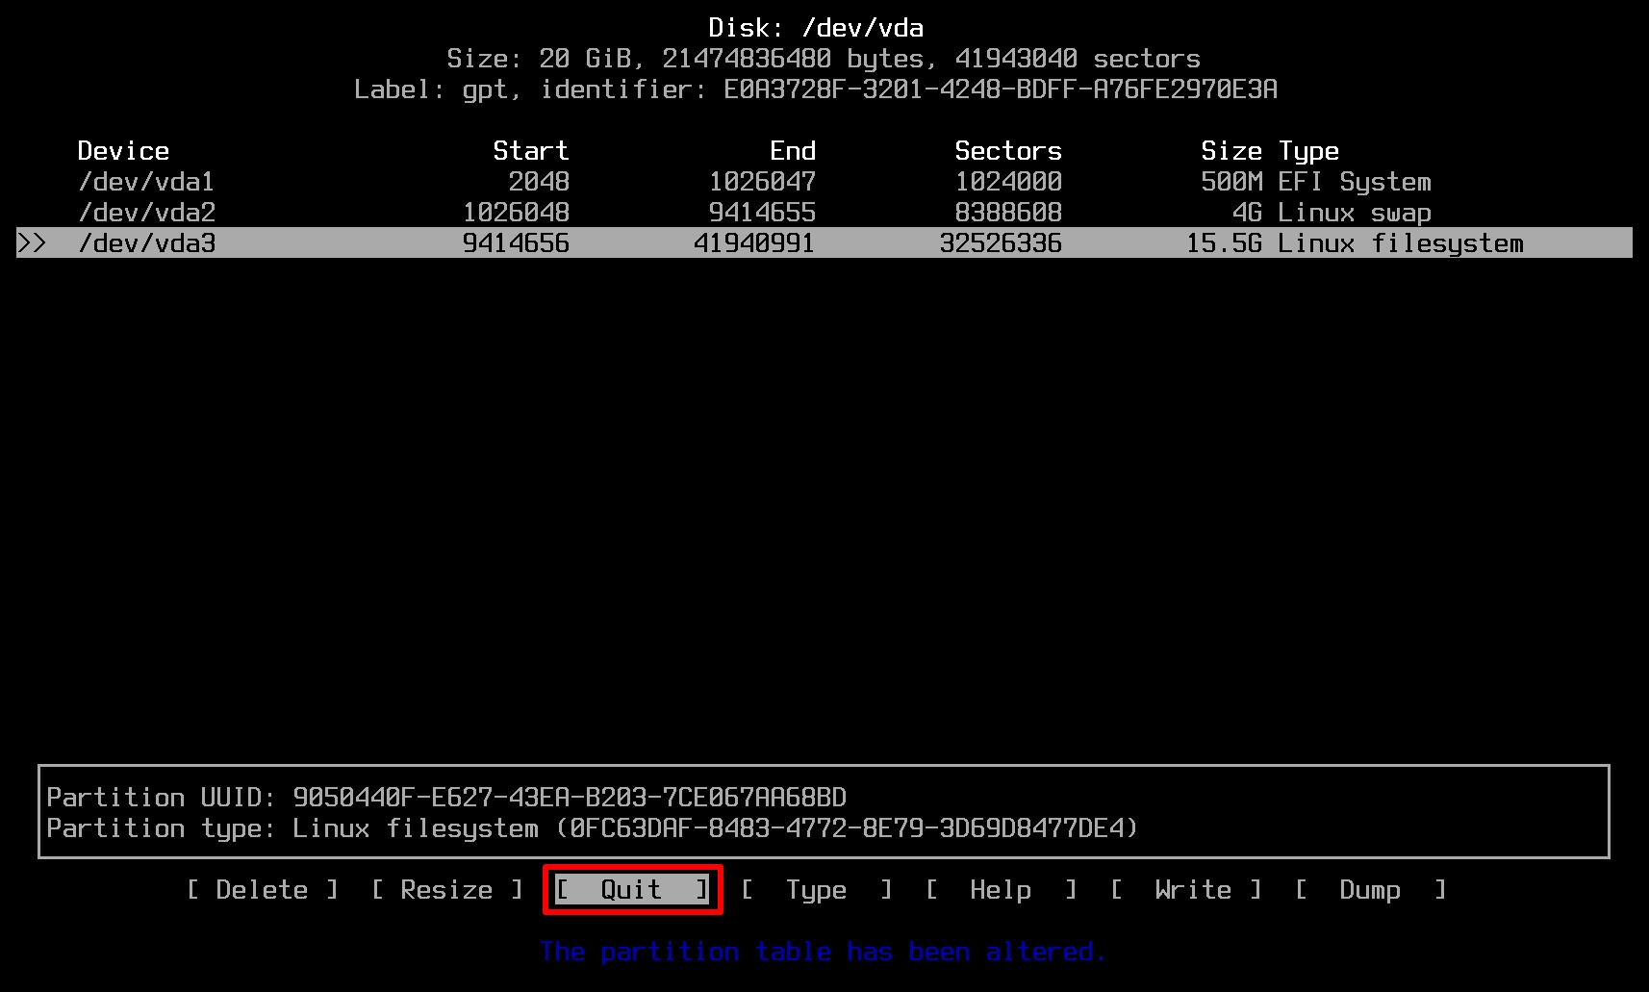Click start sector value 9414656

516,243
